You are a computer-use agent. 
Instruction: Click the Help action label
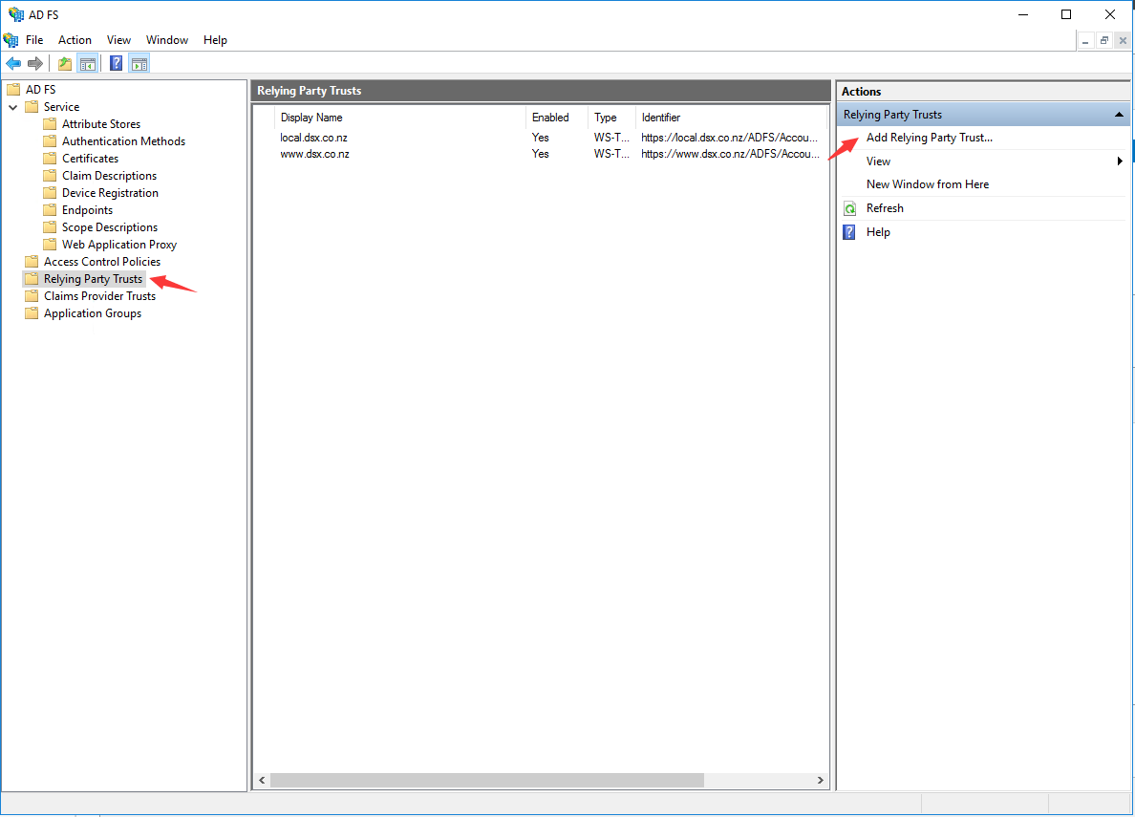[x=878, y=232]
